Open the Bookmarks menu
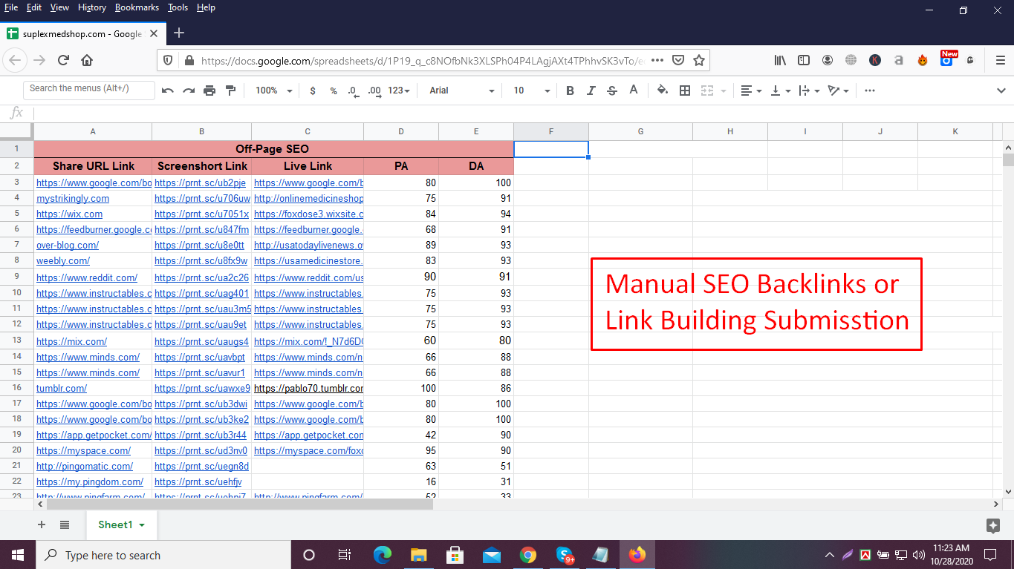1014x569 pixels. (137, 7)
